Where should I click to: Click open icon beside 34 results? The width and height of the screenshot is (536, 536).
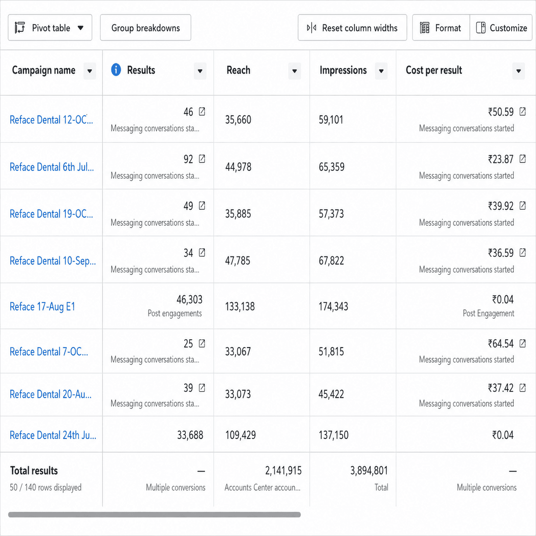tap(202, 253)
